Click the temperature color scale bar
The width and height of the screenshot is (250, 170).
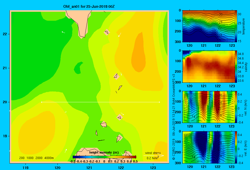point(236,26)
